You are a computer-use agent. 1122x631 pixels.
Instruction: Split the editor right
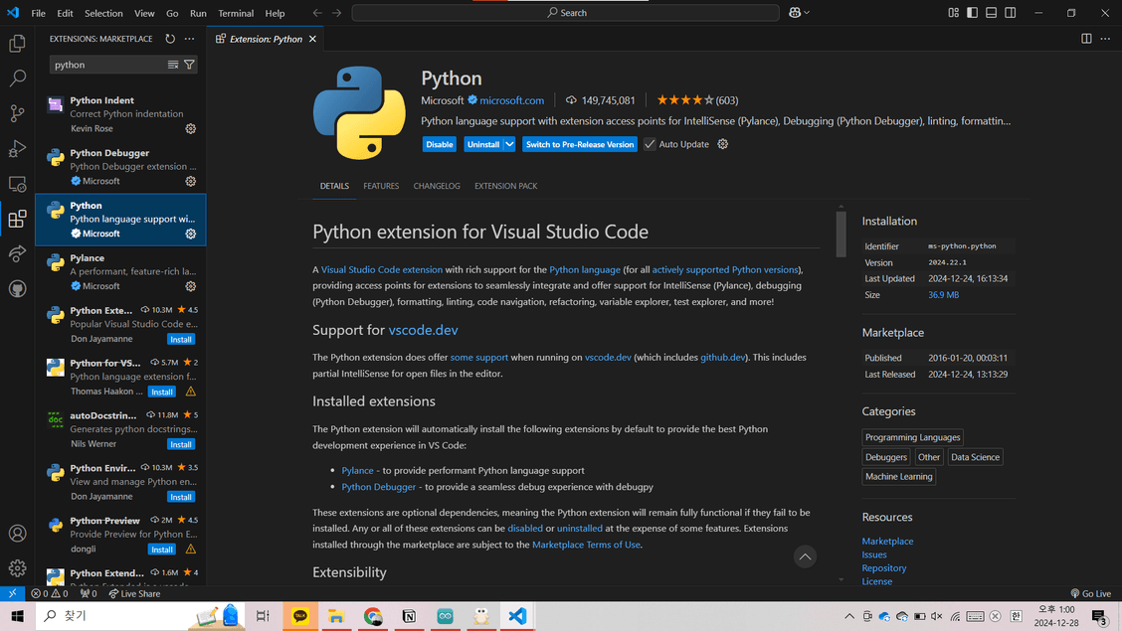(1086, 39)
